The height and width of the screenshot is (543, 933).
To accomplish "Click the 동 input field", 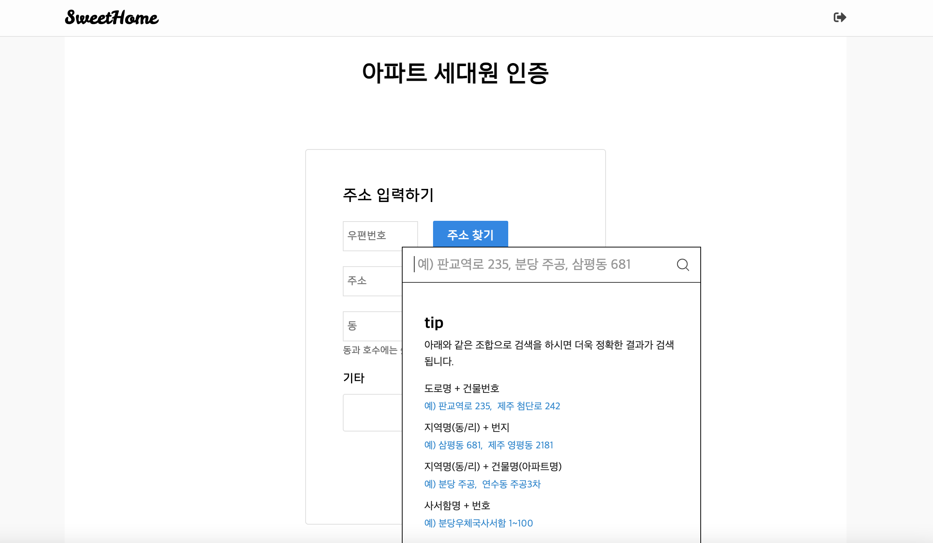I will click(372, 326).
